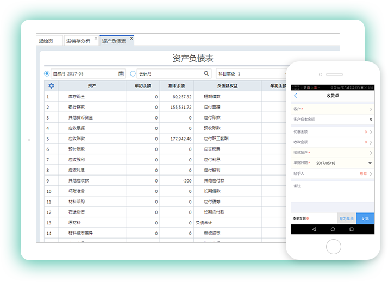Tap the 存为草稿 button
This screenshot has height=282, width=388.
tap(346, 218)
